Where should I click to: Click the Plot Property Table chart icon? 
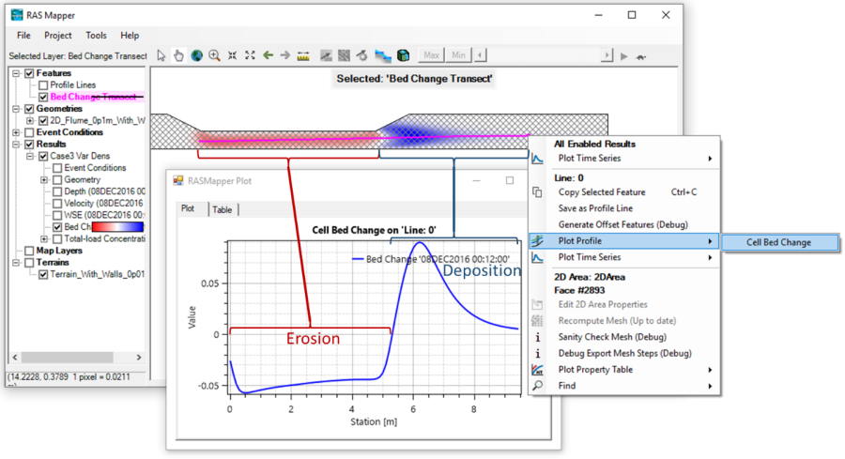[537, 370]
